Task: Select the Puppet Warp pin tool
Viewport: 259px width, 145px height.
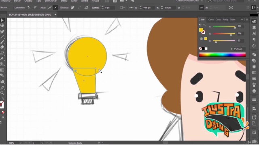Action: (2, 58)
